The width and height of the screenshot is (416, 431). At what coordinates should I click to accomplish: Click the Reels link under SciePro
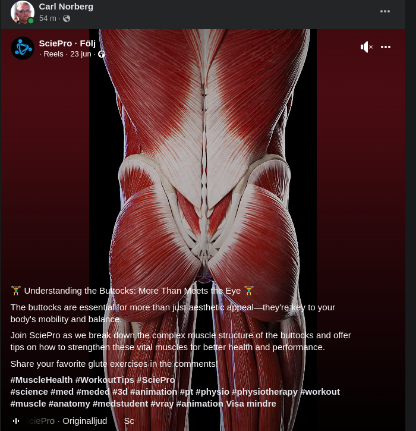click(53, 54)
